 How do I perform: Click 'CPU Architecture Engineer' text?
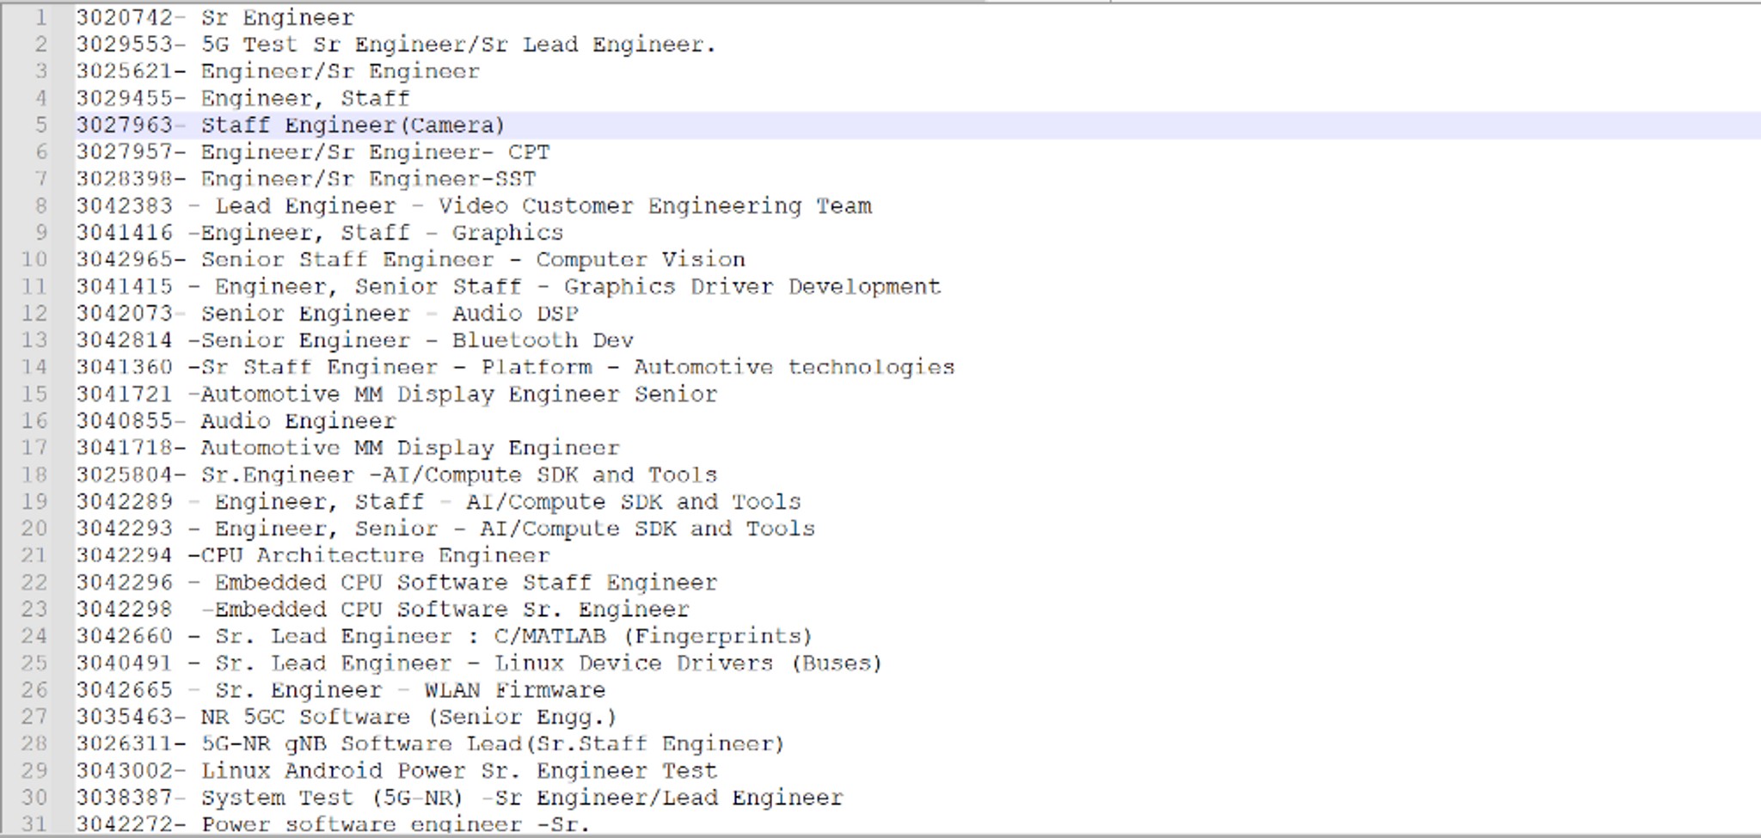click(375, 556)
